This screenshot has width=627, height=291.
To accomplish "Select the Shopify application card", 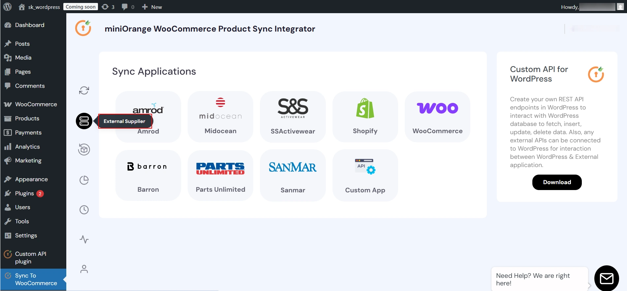I will (x=365, y=117).
